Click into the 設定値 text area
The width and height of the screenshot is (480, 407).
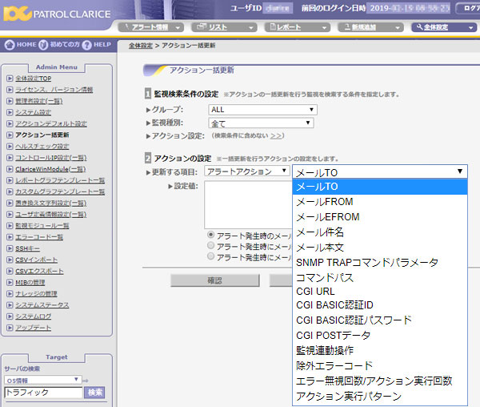click(249, 204)
